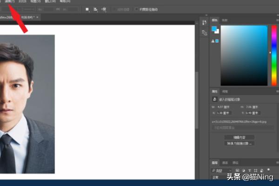Click the blue foreground color swatch

click(x=214, y=29)
